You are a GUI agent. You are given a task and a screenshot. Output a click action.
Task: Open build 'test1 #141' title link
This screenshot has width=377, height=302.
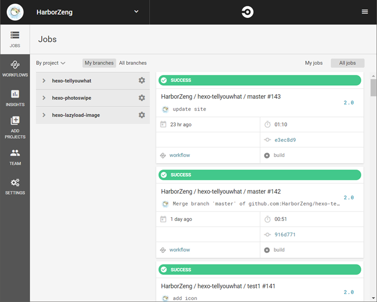(x=218, y=286)
